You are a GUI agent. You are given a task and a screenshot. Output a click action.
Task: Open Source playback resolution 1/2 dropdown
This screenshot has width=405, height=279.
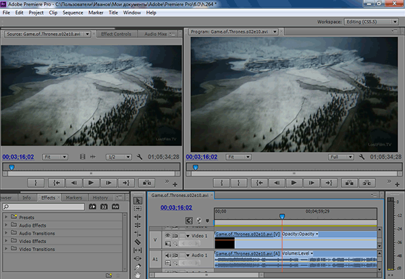119,157
